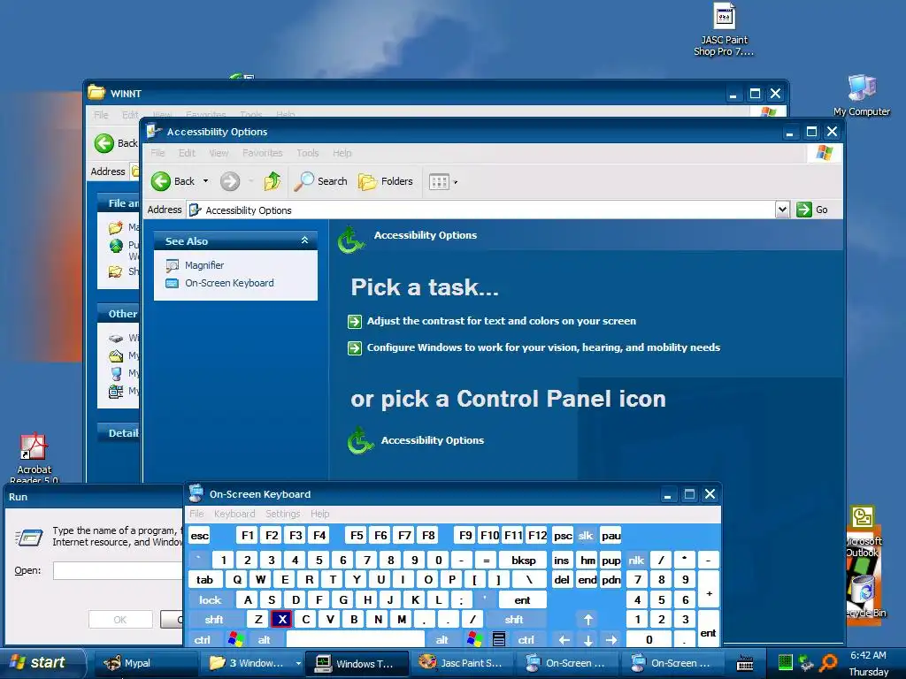Toggle the right ctrl key
The width and height of the screenshot is (906, 679).
526,640
